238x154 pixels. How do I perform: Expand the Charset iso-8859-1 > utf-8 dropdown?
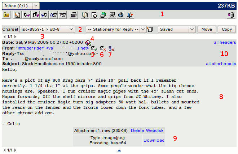point(47,29)
